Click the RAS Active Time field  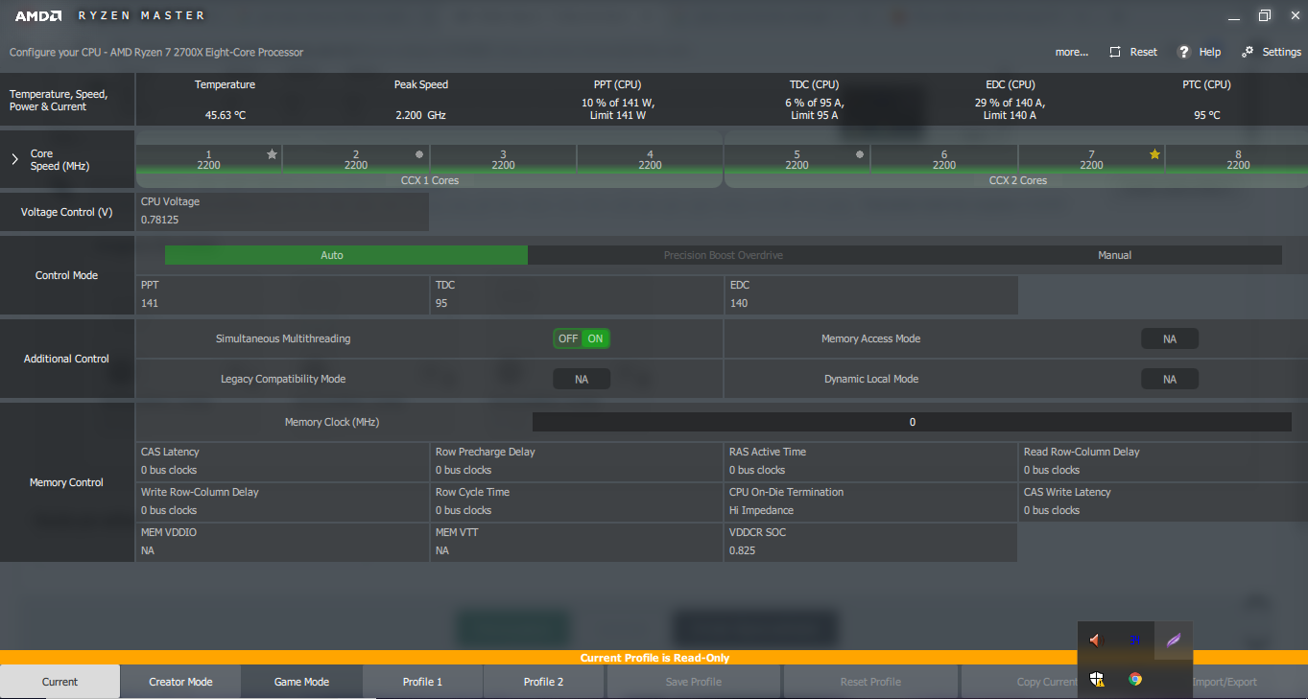[x=871, y=461]
